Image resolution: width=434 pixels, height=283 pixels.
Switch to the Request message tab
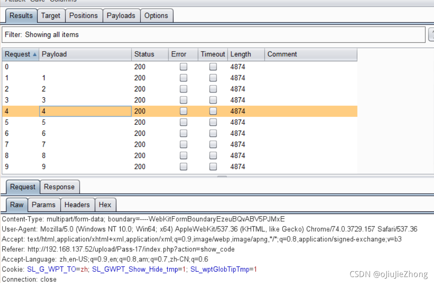point(23,187)
